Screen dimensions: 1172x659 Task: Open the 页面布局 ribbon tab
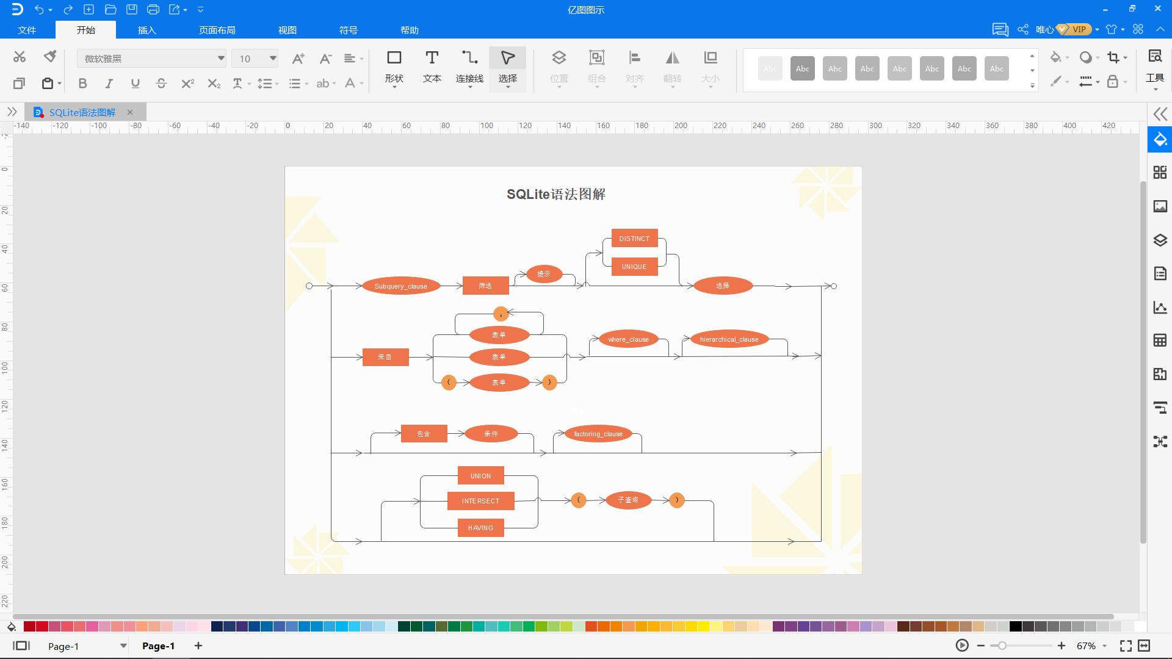[217, 30]
